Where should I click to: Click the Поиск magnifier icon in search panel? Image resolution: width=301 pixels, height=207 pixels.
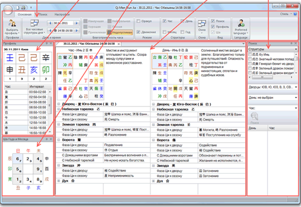(255, 116)
